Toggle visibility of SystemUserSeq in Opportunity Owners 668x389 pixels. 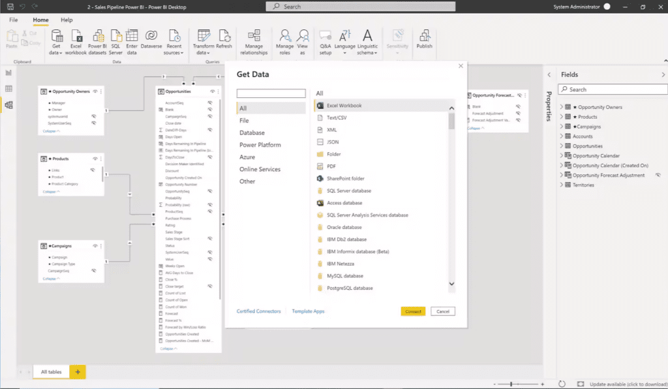coord(94,123)
